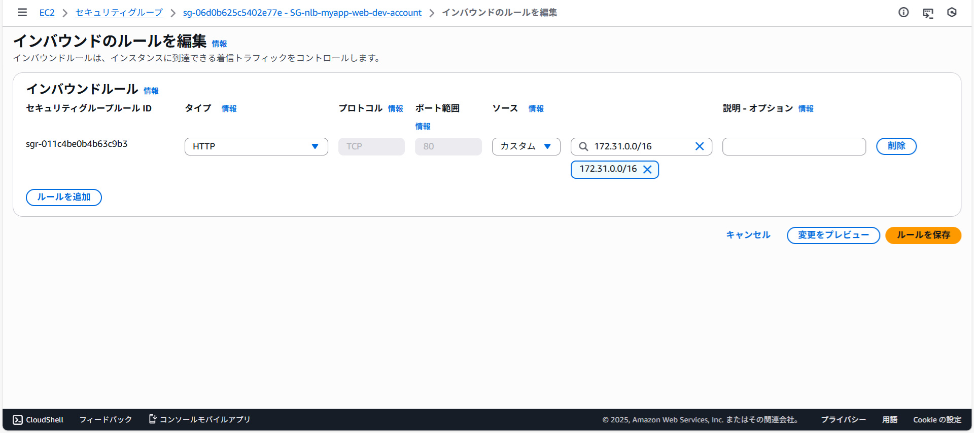This screenshot has width=974, height=433.
Task: Open the hamburger navigation menu
Action: click(x=22, y=12)
